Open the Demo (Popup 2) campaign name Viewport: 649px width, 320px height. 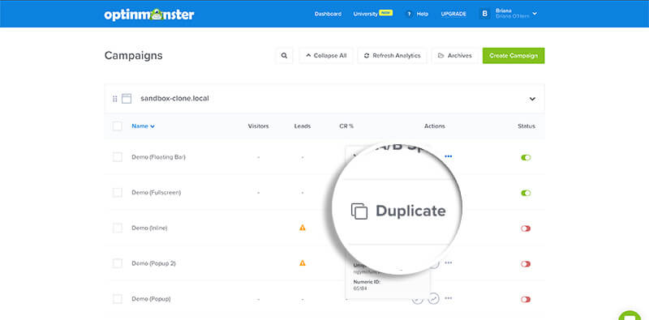[153, 263]
